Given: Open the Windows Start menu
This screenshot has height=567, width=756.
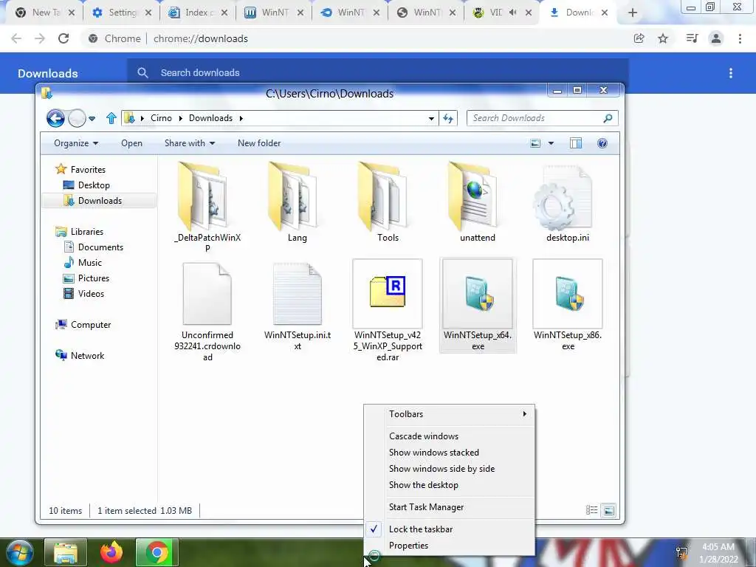Looking at the screenshot, I should point(19,552).
